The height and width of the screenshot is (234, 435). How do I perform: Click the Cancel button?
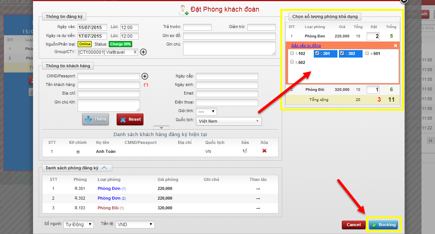(353, 225)
